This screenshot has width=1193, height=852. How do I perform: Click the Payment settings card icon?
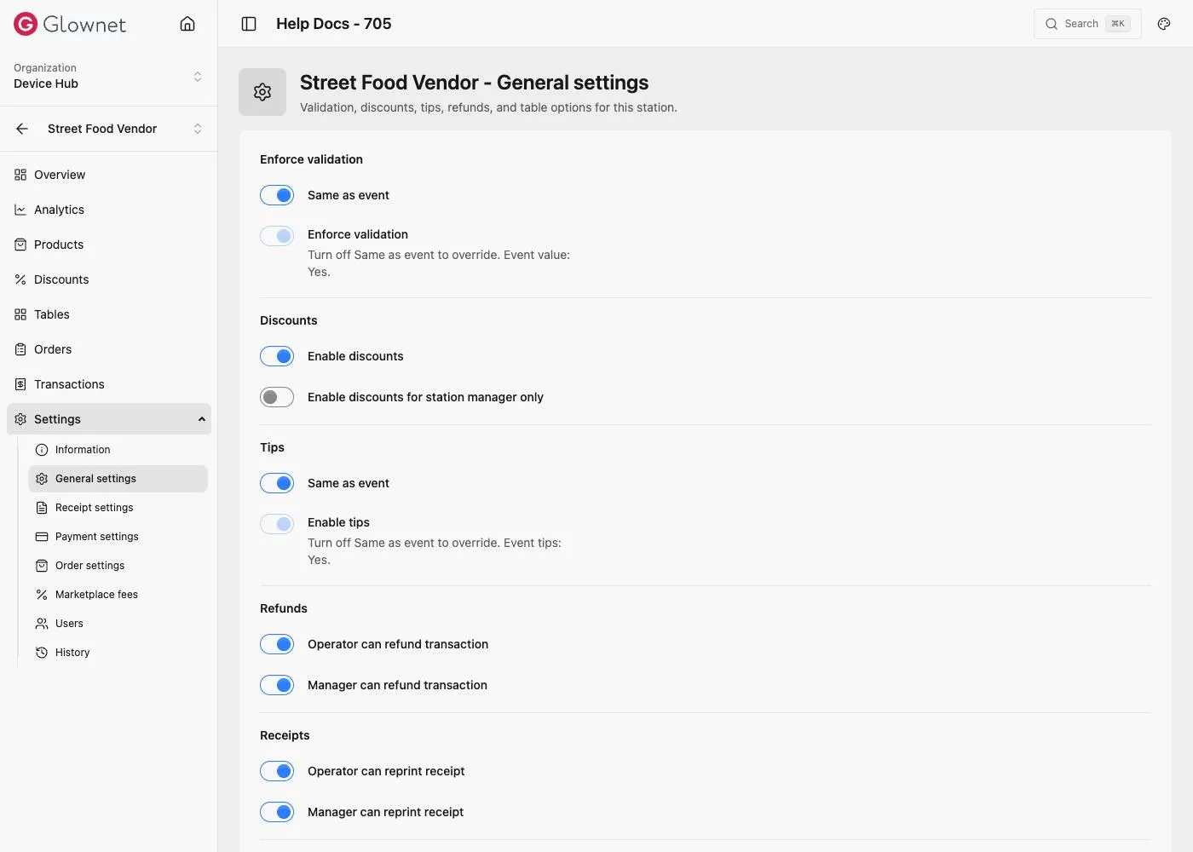(42, 537)
